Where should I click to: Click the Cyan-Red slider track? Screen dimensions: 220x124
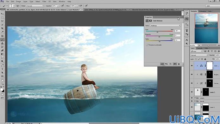(x=159, y=31)
